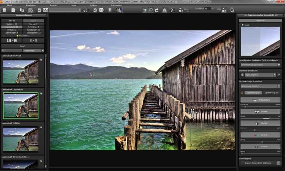Select the Landschaft Polfilter preset thumbnail
The image size is (285, 171).
[20, 138]
